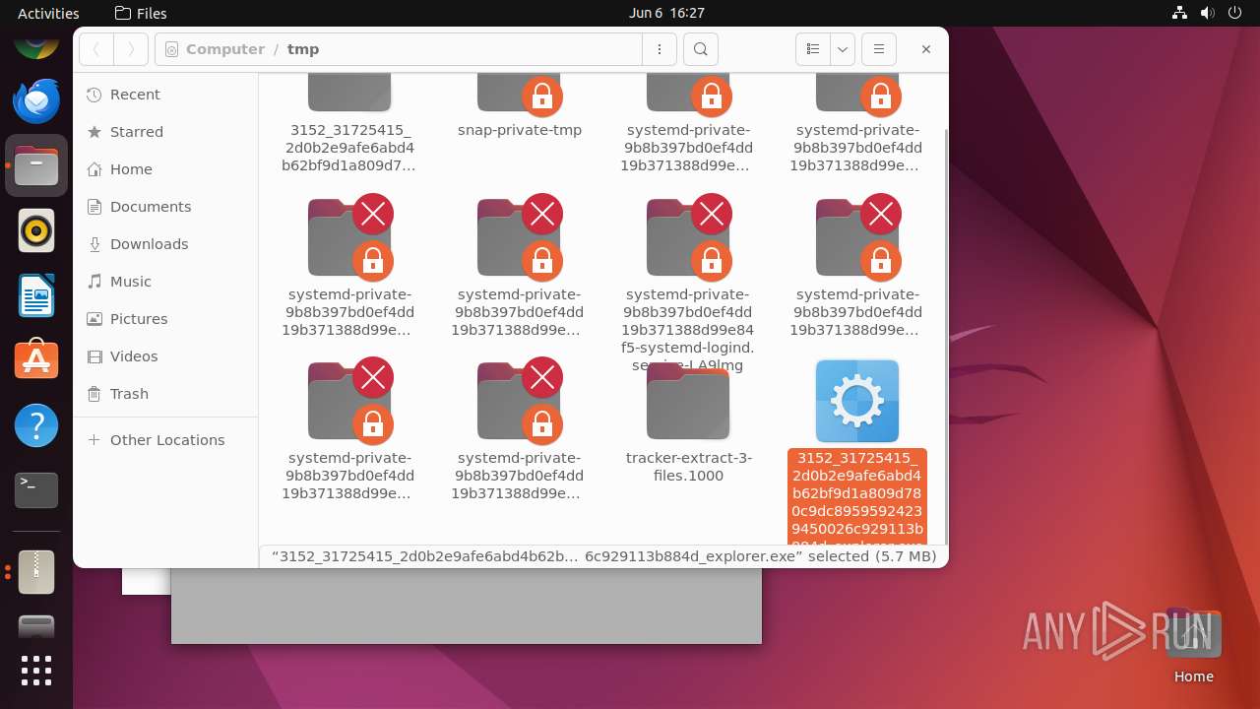The image size is (1260, 709).
Task: Select the 3152_31725415 folder in top row
Action: [x=349, y=123]
